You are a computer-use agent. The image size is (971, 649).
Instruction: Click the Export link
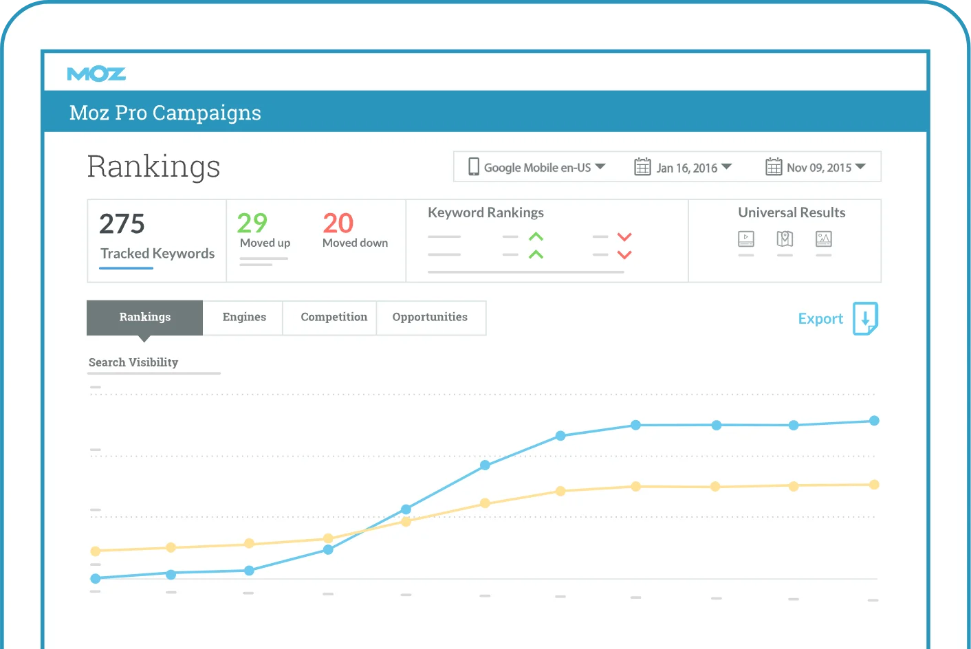pyautogui.click(x=820, y=319)
